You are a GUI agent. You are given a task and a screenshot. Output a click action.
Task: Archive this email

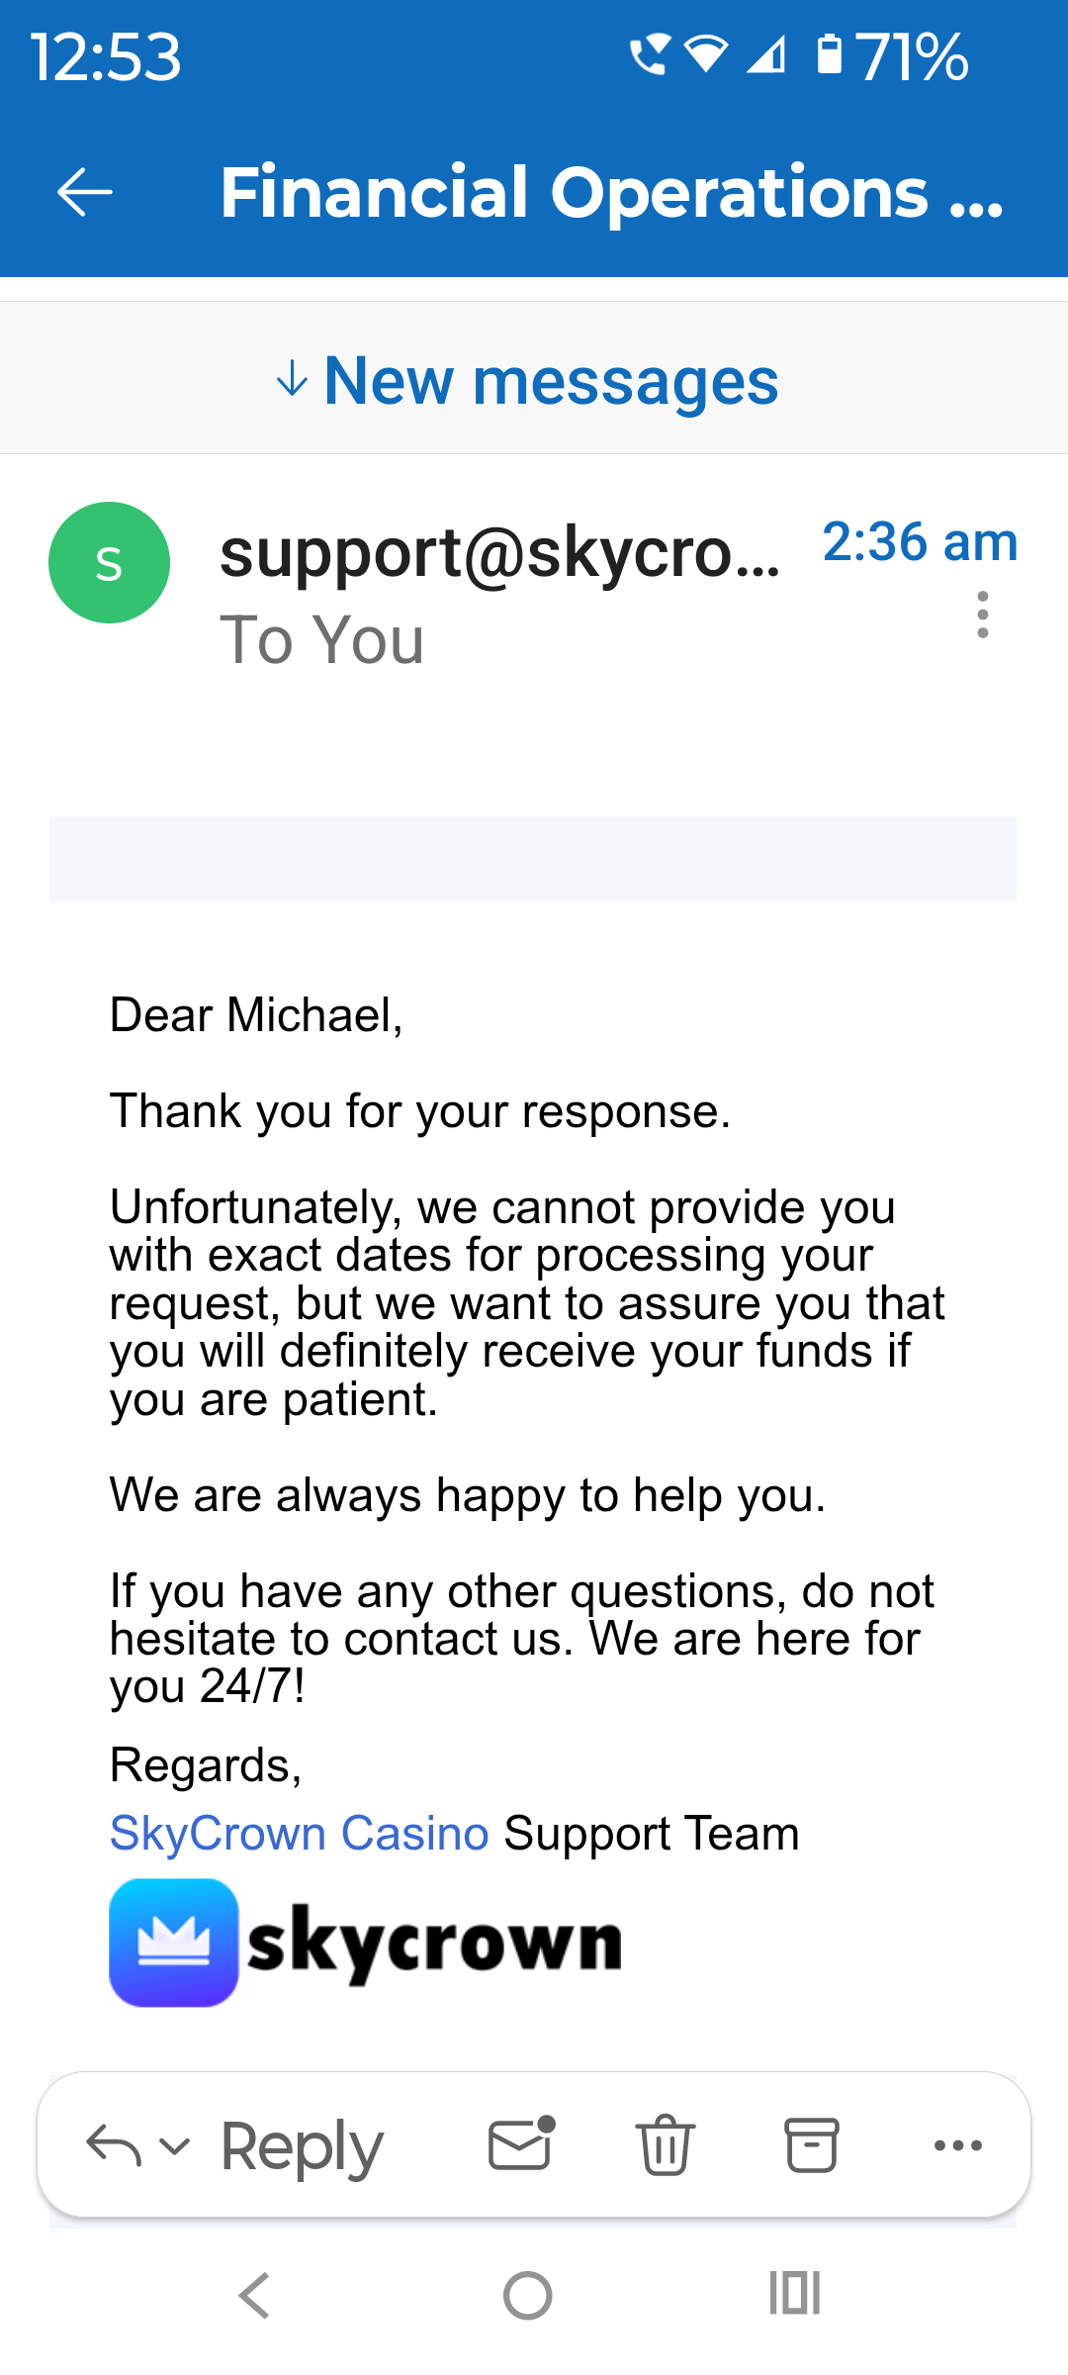pos(812,2145)
